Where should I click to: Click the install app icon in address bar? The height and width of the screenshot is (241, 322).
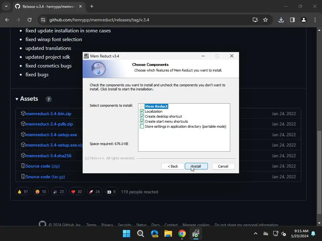pyautogui.click(x=255, y=20)
